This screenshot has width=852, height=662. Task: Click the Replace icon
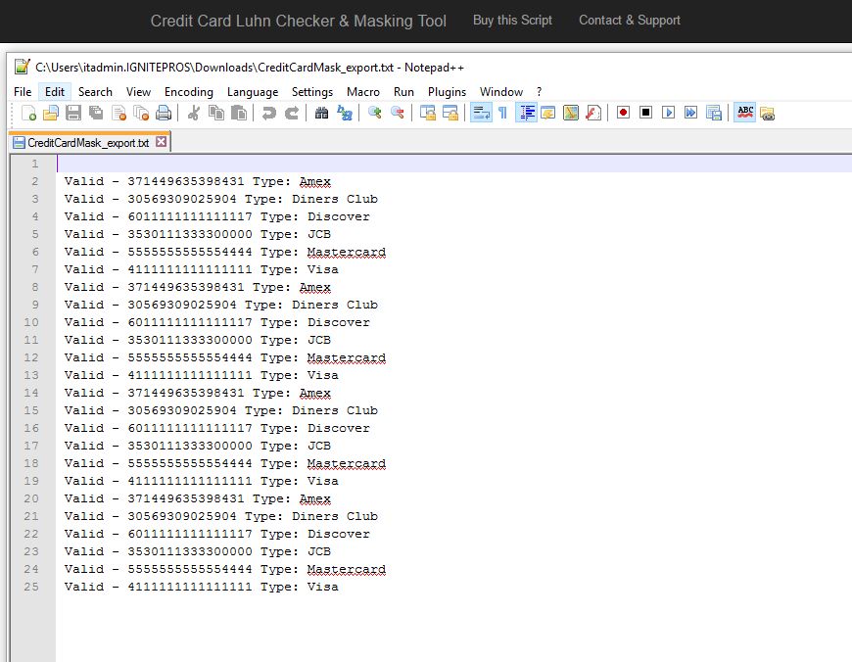(x=345, y=113)
